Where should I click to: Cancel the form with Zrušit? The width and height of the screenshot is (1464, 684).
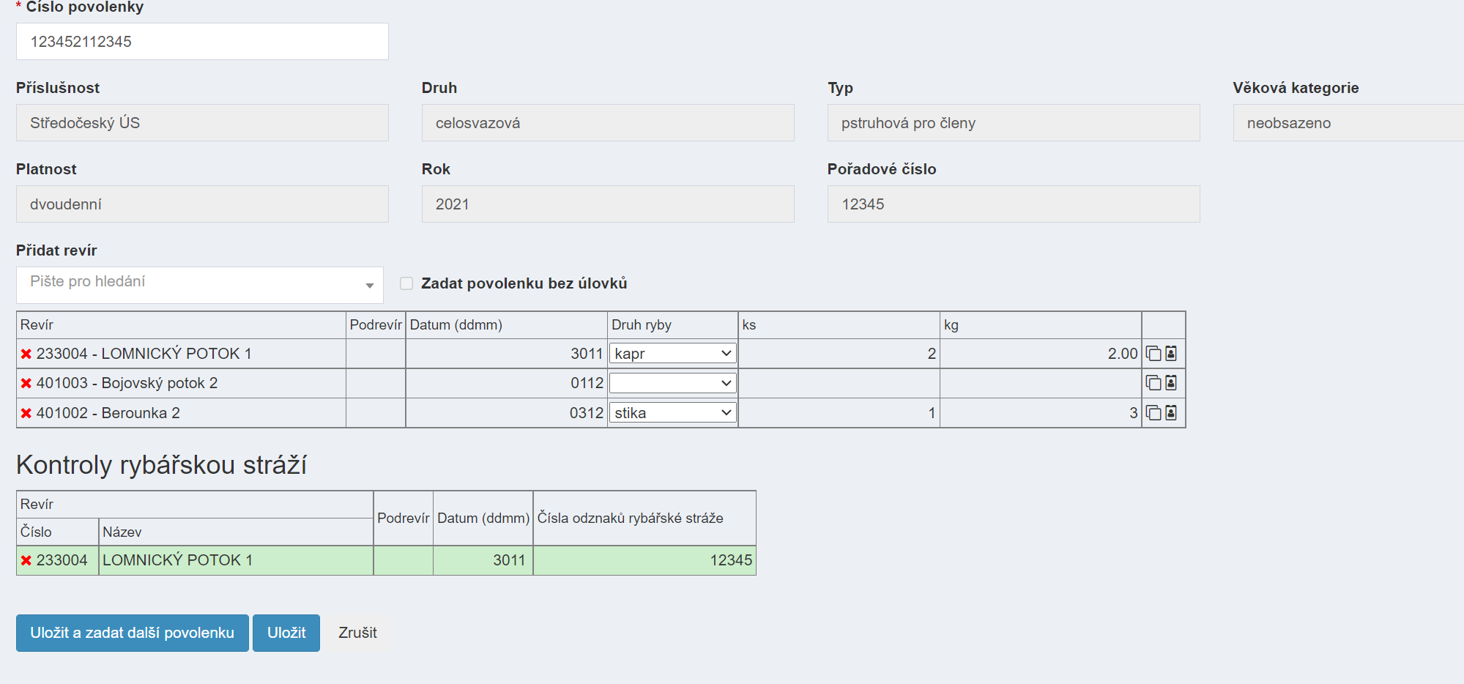357,633
